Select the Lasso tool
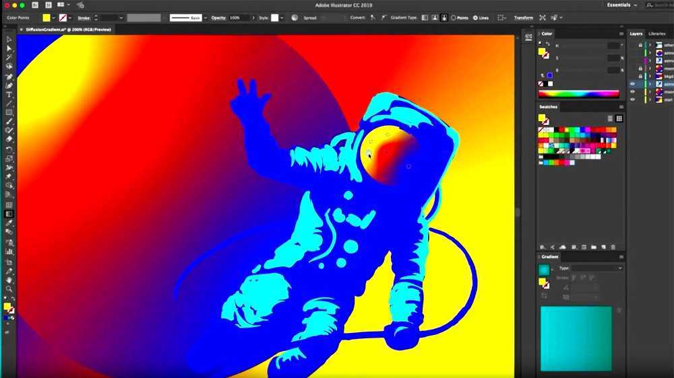Screen dimensions: 674x378 coord(9,67)
